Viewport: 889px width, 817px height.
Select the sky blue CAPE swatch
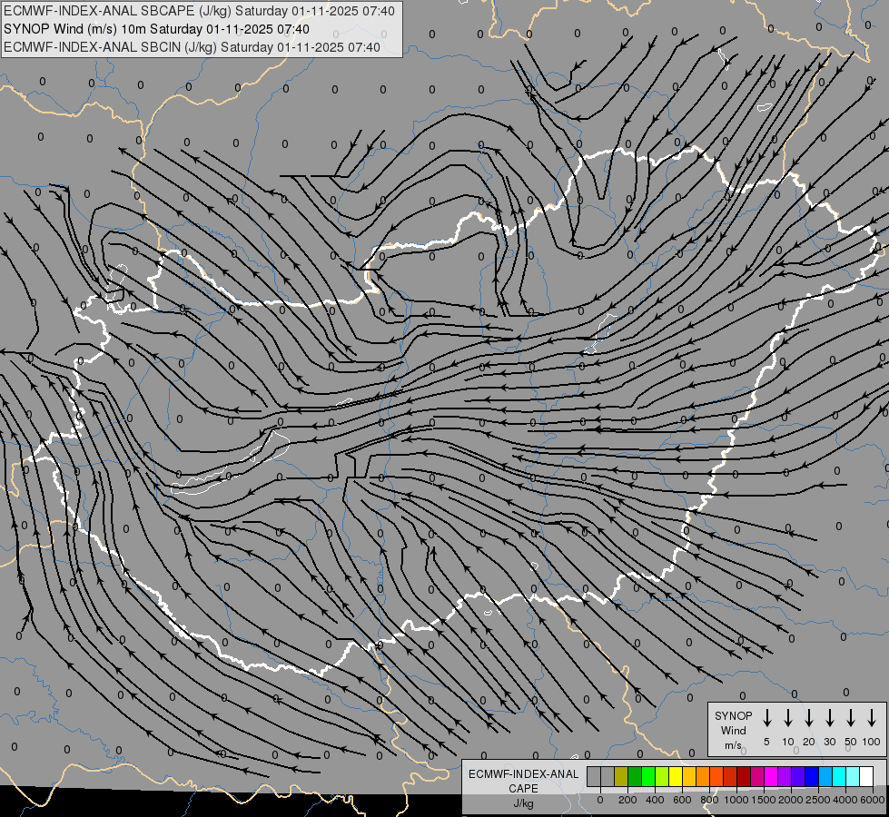[825, 776]
